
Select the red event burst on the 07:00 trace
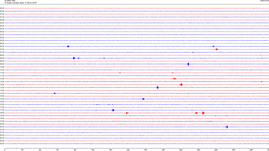[x=217, y=49]
